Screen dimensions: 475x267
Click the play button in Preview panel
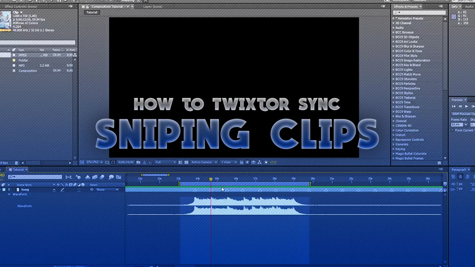[466, 106]
